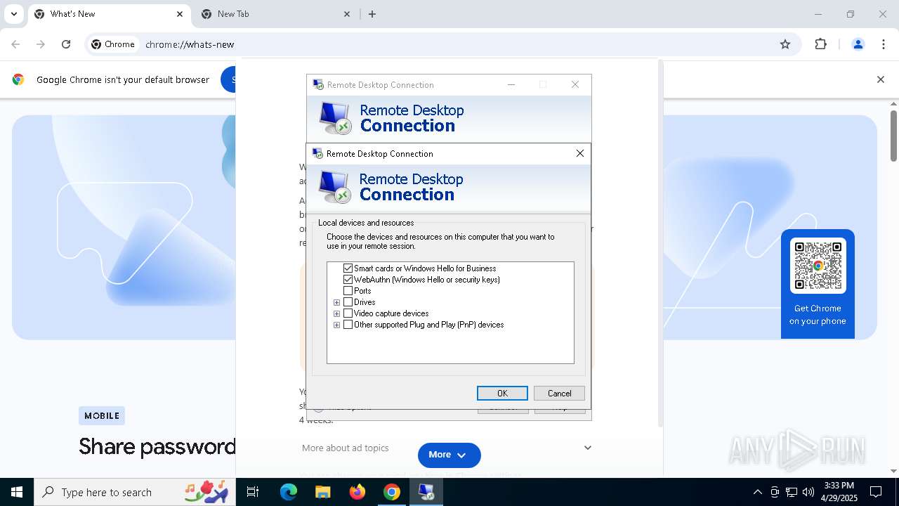
Task: Close the front Remote Desktop Connection dialog
Action: coord(579,153)
